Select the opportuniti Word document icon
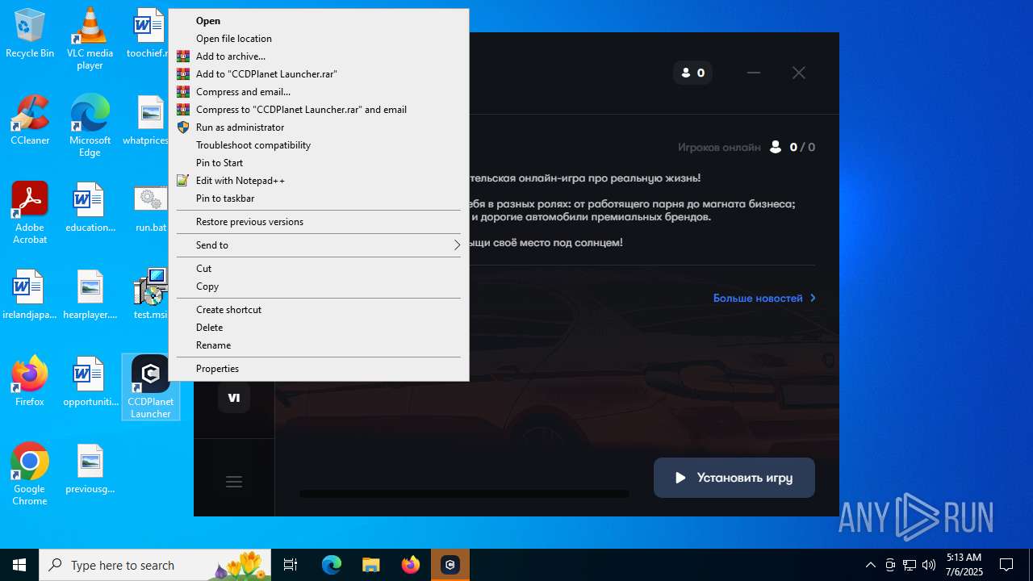 click(x=90, y=382)
